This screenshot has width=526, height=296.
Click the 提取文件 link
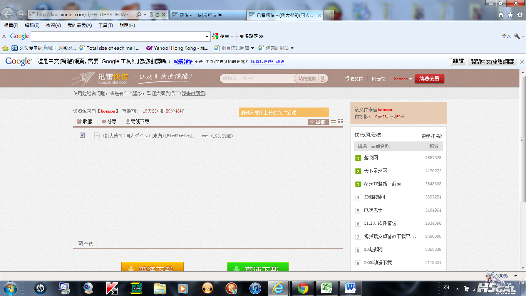[354, 79]
